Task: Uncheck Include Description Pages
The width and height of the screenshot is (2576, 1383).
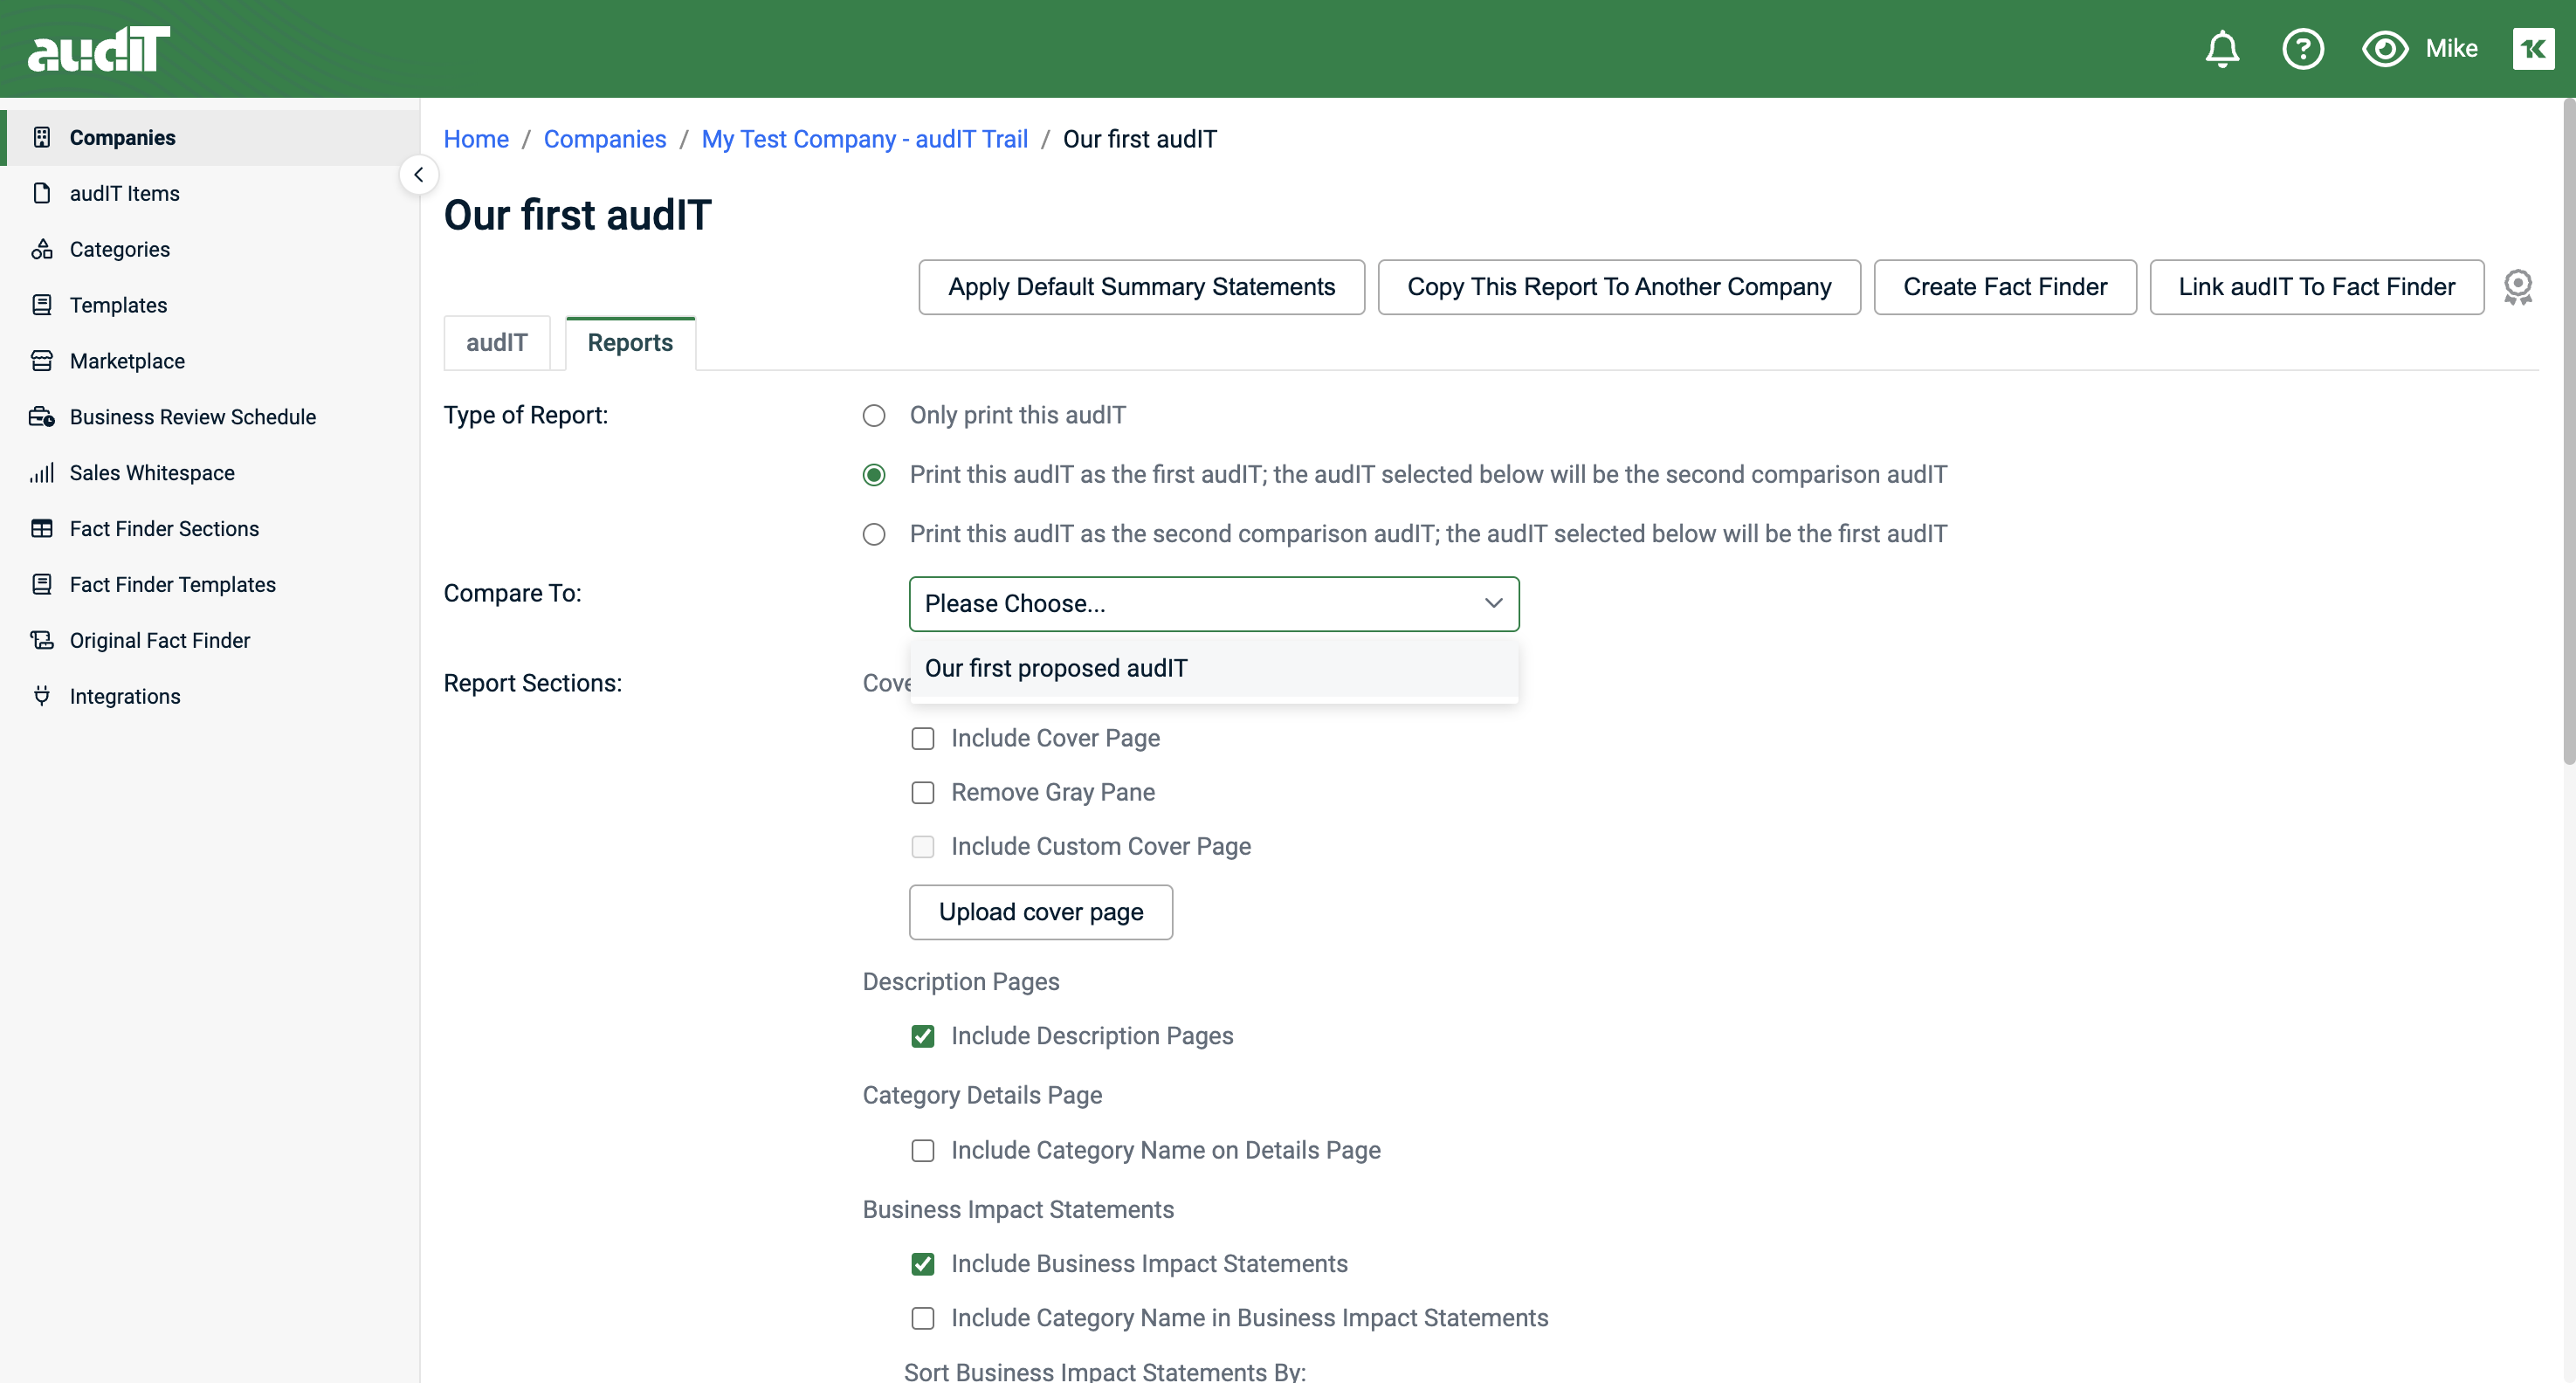Action: (x=922, y=1037)
